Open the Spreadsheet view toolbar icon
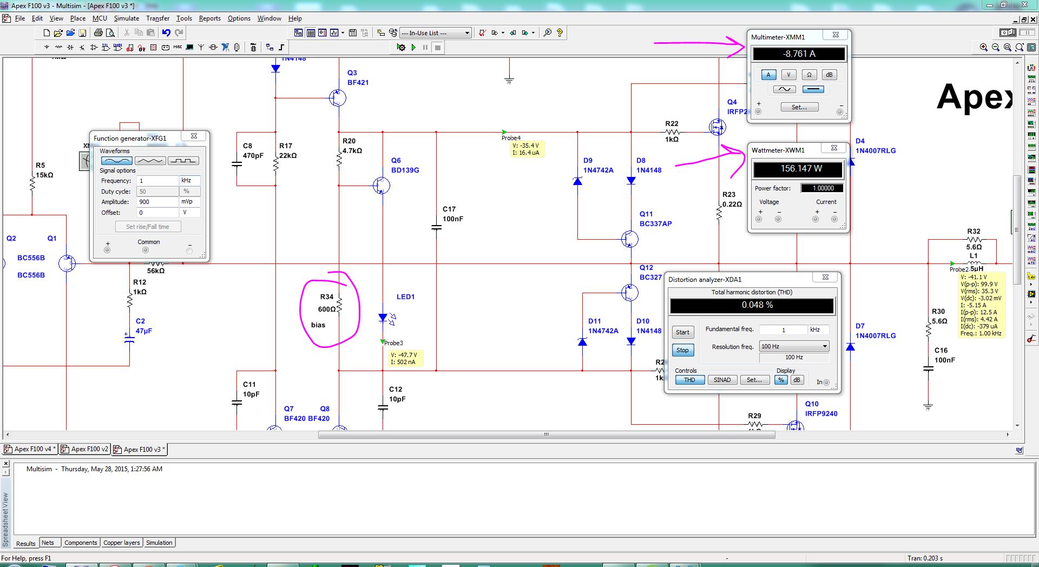Screen dimensions: 1039x567 tap(311, 33)
